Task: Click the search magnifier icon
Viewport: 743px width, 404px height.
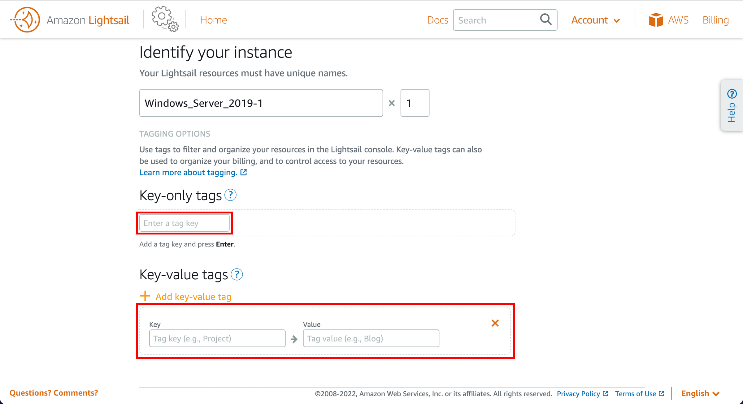Action: click(x=546, y=19)
